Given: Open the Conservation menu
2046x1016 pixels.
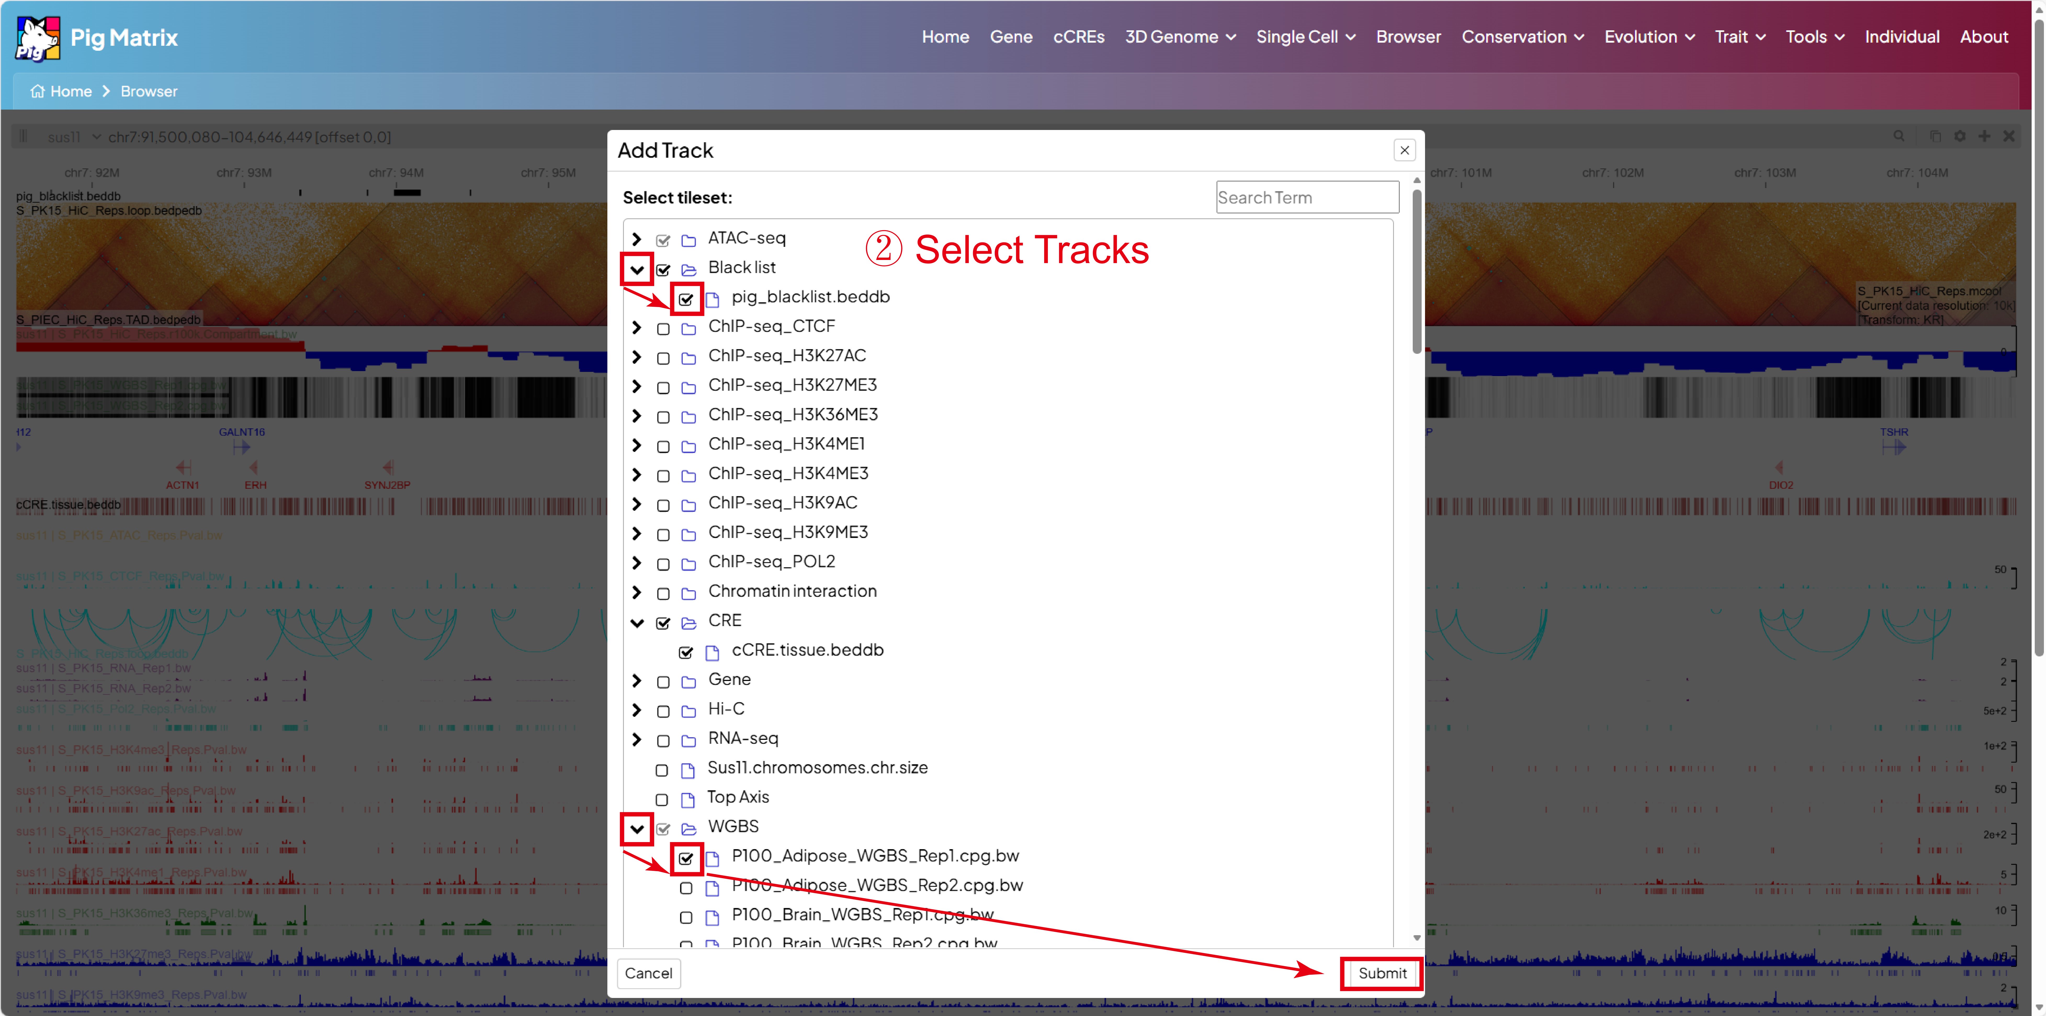Looking at the screenshot, I should tap(1522, 37).
